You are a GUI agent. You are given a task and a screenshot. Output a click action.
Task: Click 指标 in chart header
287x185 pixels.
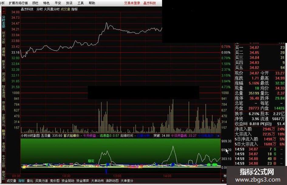74,9
